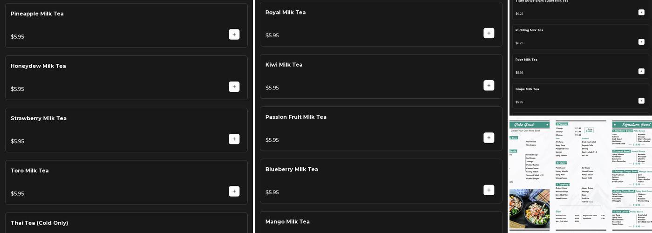Viewport: 652px width, 233px height.
Task: Add Passion Fruit Milk Tea to order
Action: click(x=489, y=137)
